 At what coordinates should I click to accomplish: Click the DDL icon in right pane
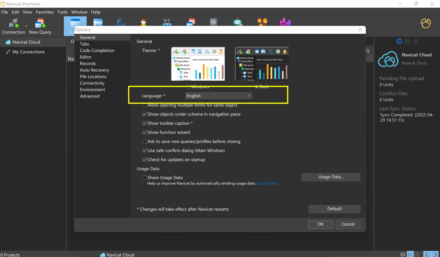pos(407,41)
